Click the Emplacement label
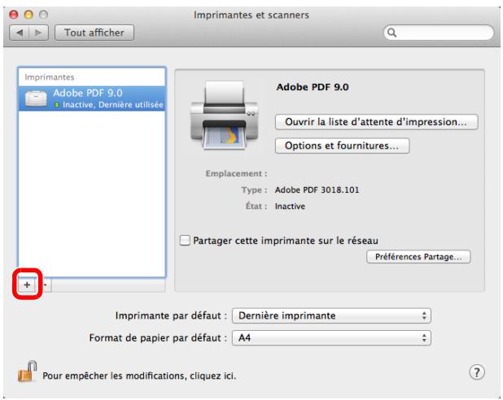This screenshot has height=400, width=503. coord(236,173)
